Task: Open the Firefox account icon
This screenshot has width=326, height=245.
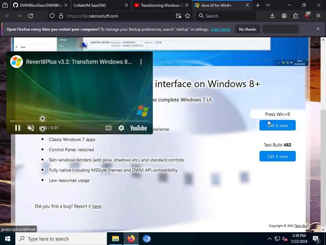Action: coord(284,16)
